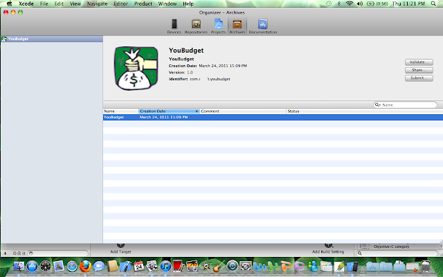Click the Time Machine menu bar icon
This screenshot has width=443, height=277.
pos(329,3)
